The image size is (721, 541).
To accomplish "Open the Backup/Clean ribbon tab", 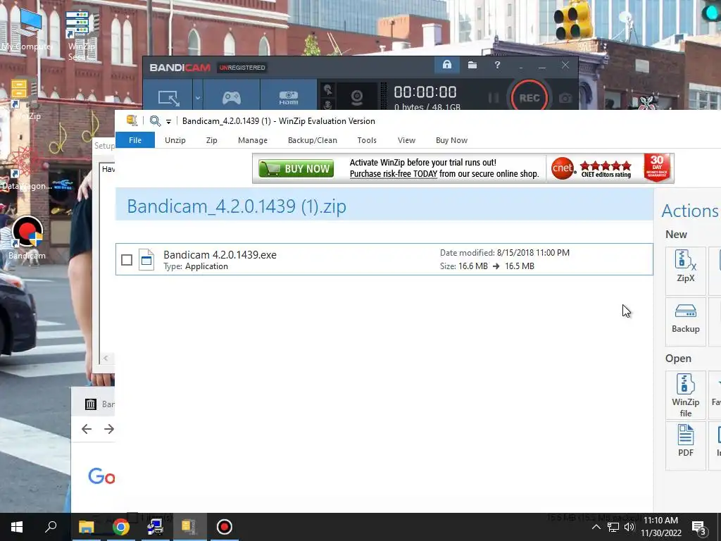I will pyautogui.click(x=312, y=140).
